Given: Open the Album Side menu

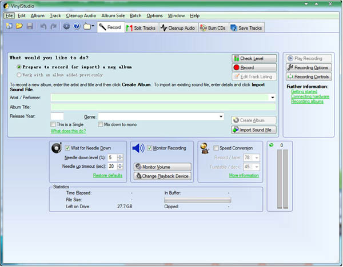Looking at the screenshot, I should coord(113,16).
